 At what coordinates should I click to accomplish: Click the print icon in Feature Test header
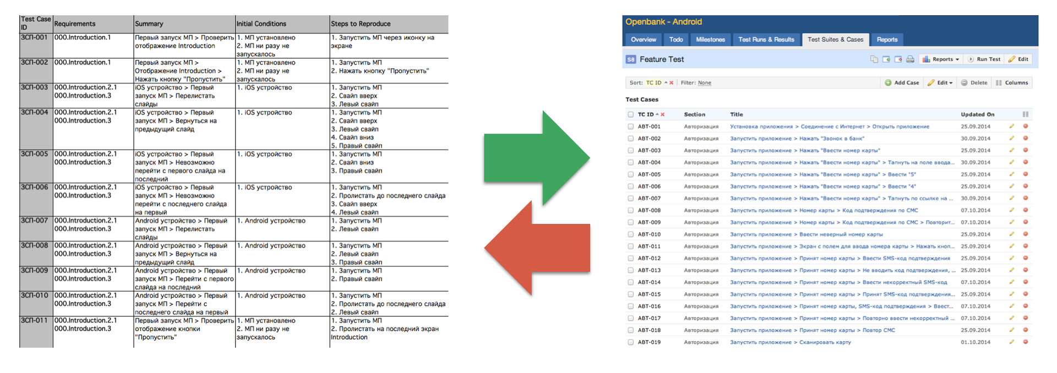(910, 59)
